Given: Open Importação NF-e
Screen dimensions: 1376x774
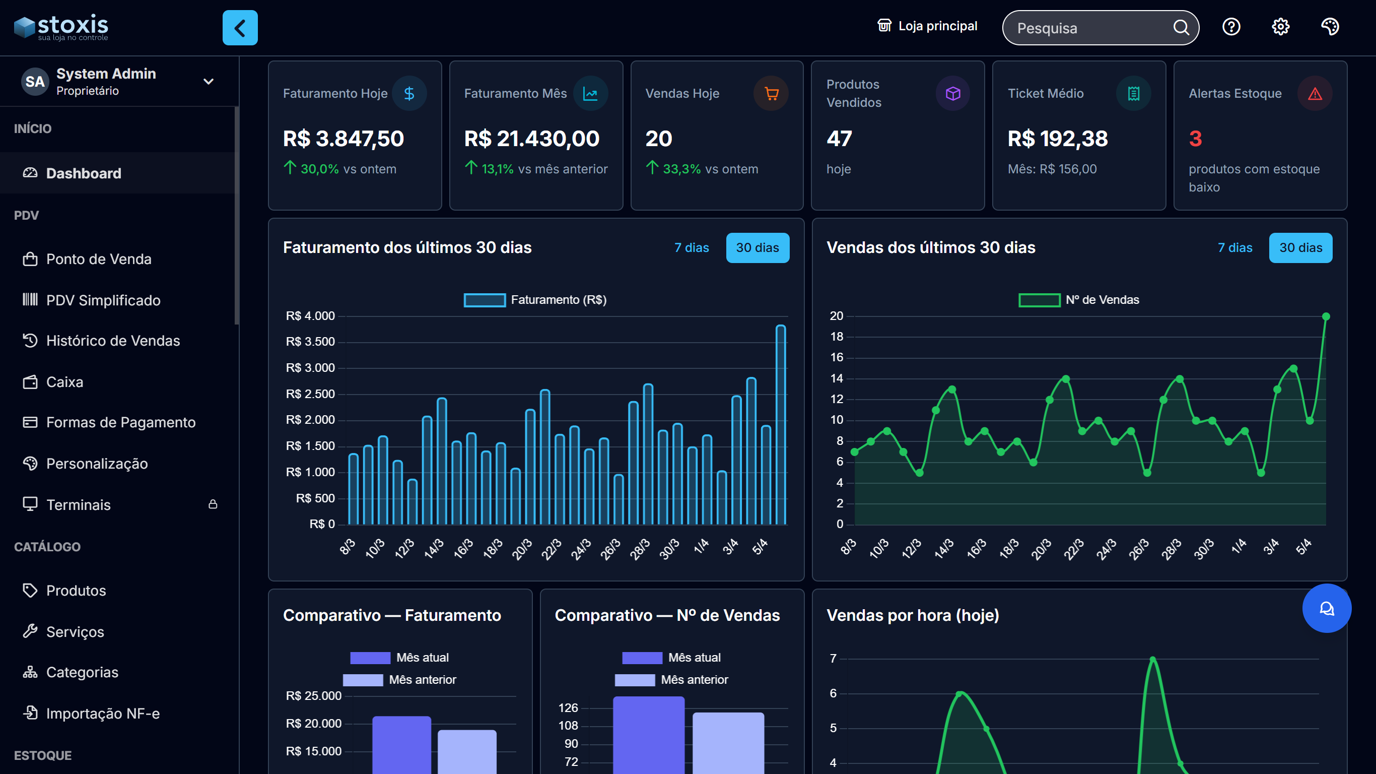Looking at the screenshot, I should [117, 713].
